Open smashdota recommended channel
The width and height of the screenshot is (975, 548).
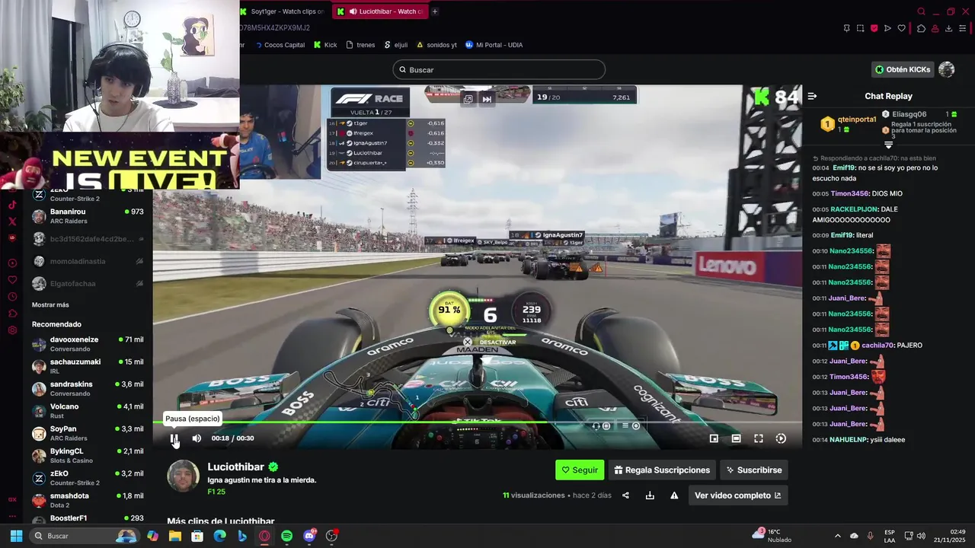(x=88, y=500)
